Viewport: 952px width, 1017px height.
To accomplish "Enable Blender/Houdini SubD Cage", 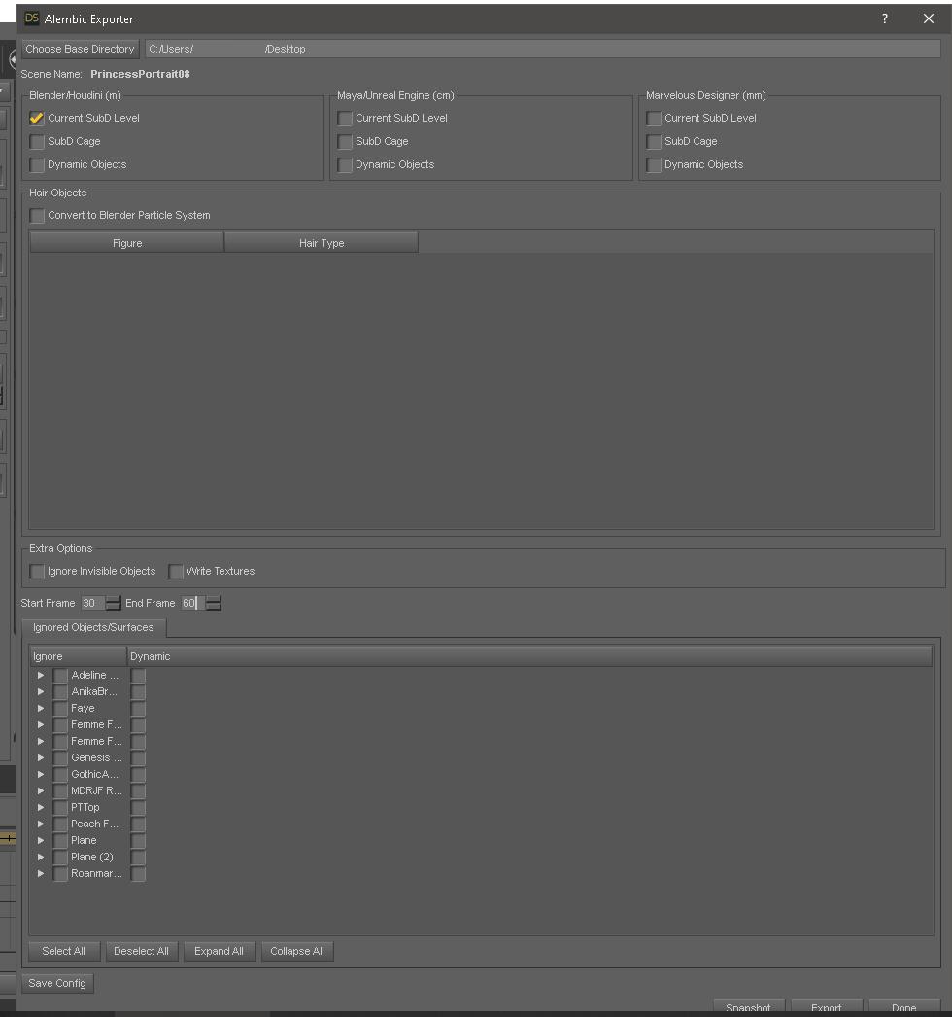I will point(37,141).
